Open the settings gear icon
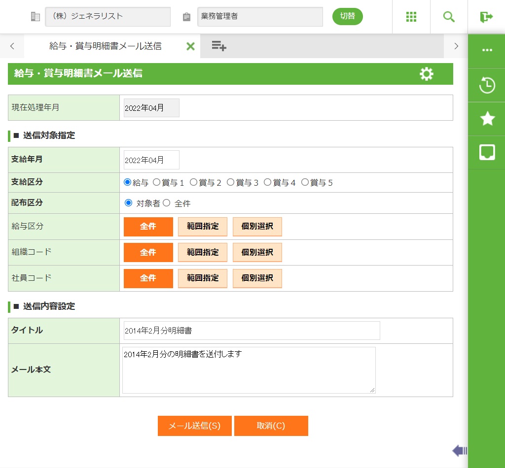The height and width of the screenshot is (468, 505). (x=426, y=74)
